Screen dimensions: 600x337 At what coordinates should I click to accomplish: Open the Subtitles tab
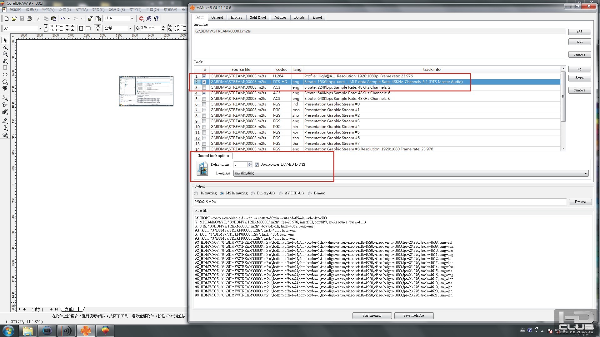click(280, 17)
